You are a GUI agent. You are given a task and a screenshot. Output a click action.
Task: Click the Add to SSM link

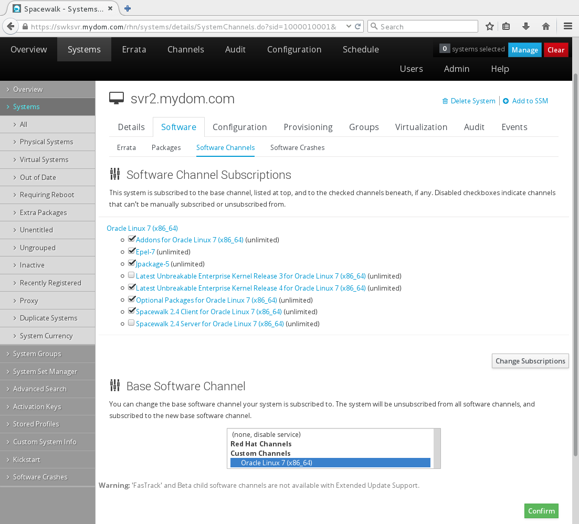click(x=530, y=101)
